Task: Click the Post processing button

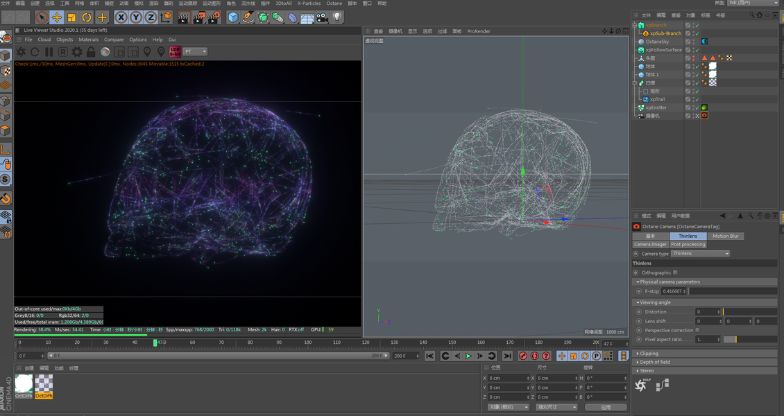Action: [688, 244]
